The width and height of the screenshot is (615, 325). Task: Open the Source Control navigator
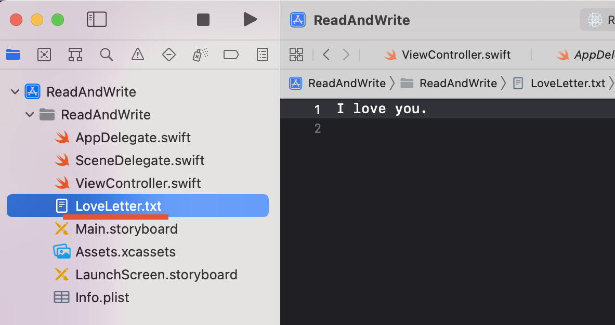pos(44,55)
